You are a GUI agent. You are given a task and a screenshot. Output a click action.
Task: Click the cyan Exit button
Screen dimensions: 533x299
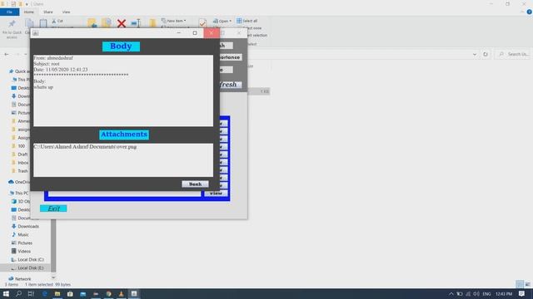pos(53,208)
